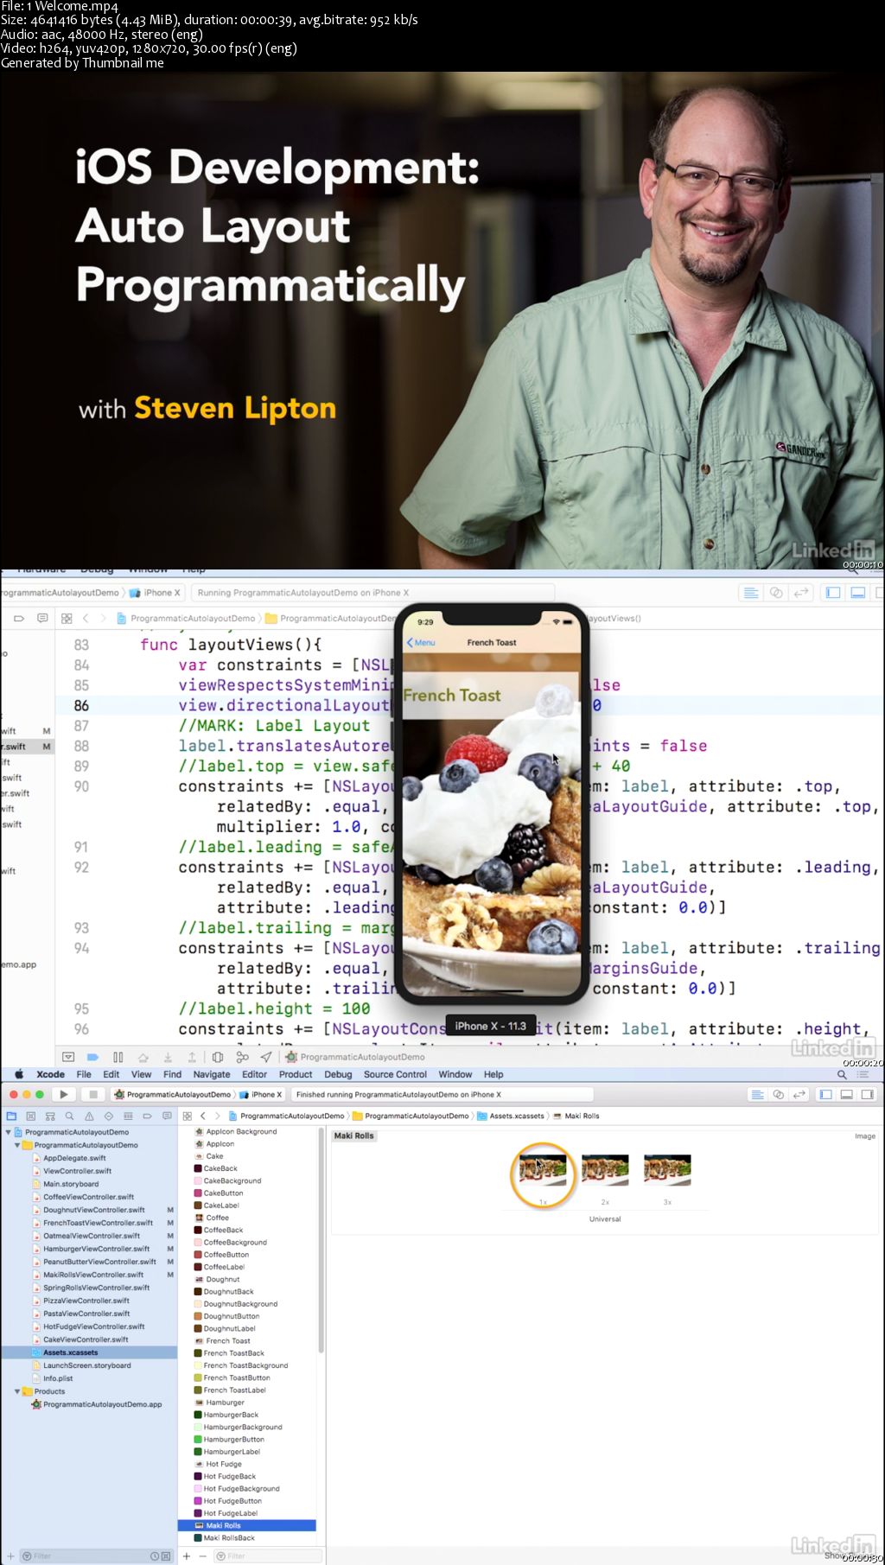The image size is (885, 1565).
Task: Add file with navigator plus button
Action: (10, 1555)
